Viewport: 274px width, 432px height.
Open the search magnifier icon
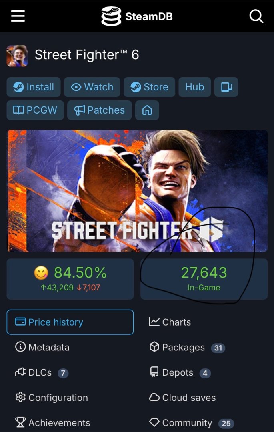click(256, 16)
